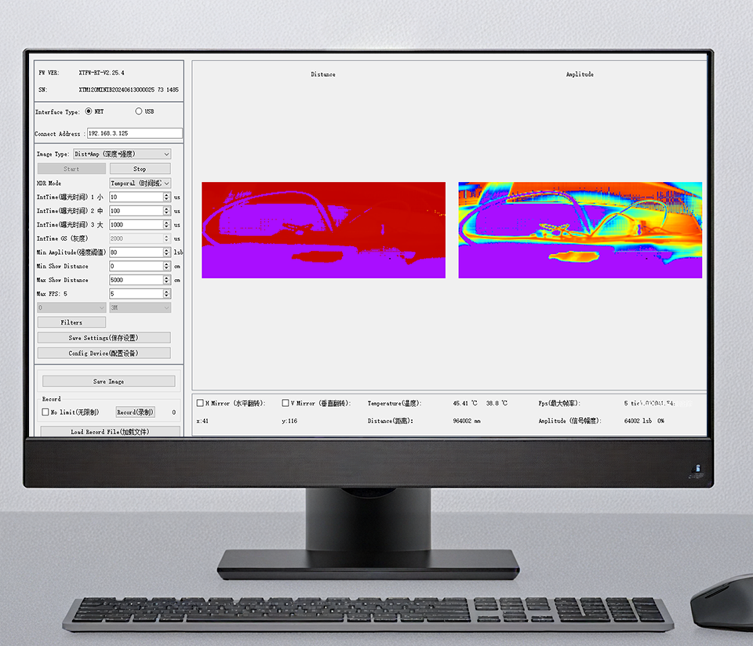Click the Distance depth image
This screenshot has width=753, height=646.
pyautogui.click(x=323, y=230)
